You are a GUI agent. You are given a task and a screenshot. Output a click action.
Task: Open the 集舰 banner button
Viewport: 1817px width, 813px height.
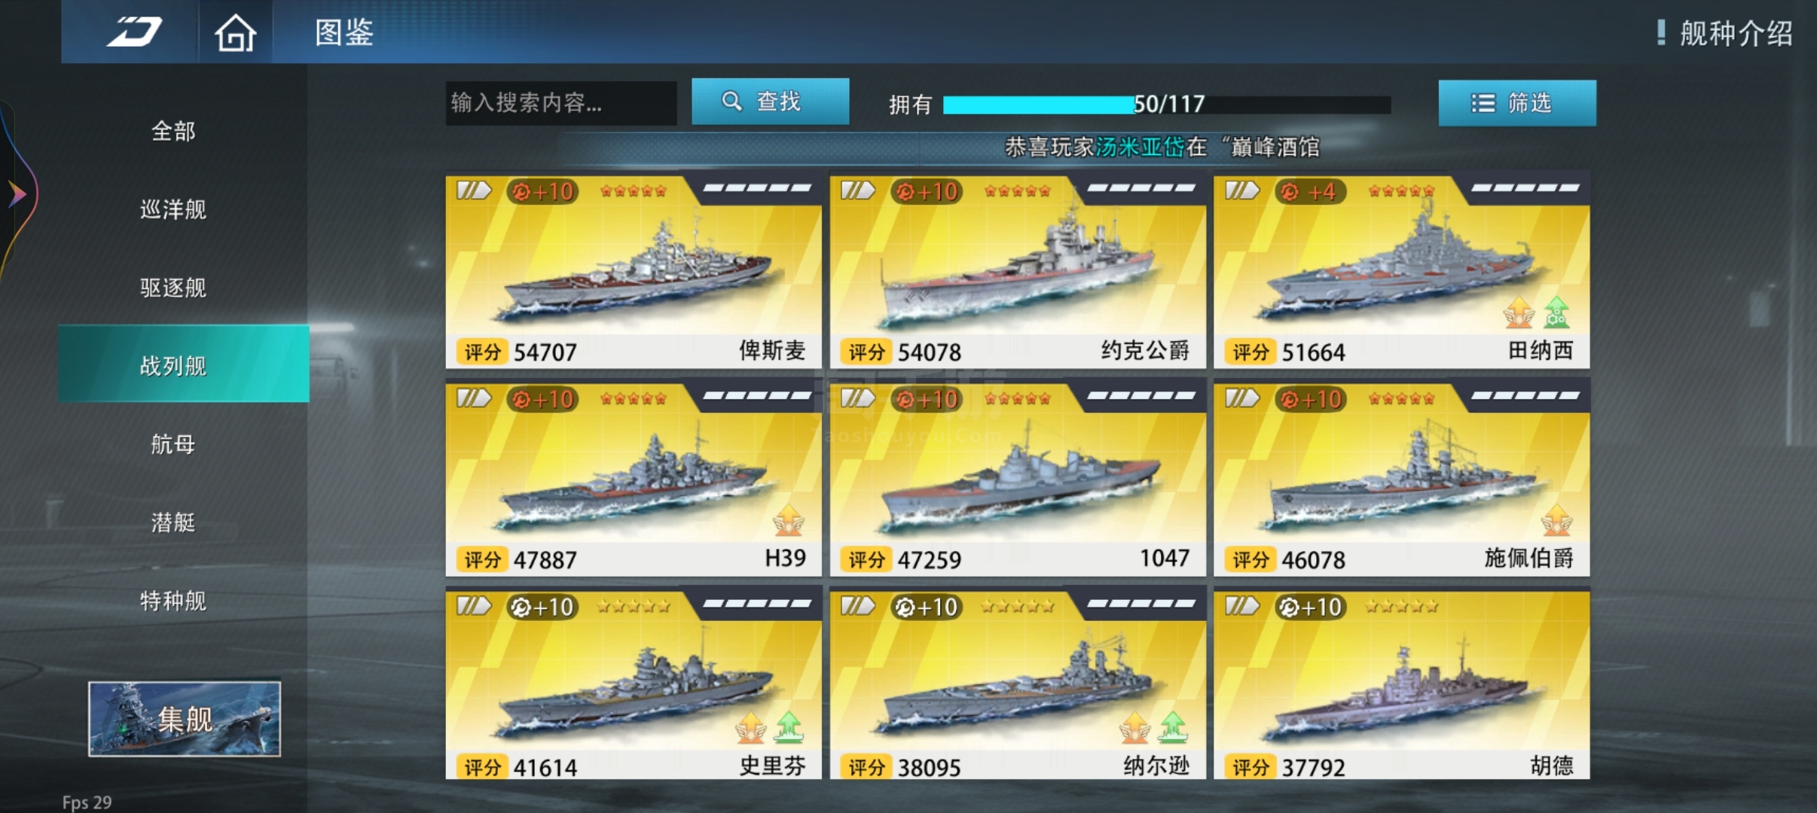point(185,719)
